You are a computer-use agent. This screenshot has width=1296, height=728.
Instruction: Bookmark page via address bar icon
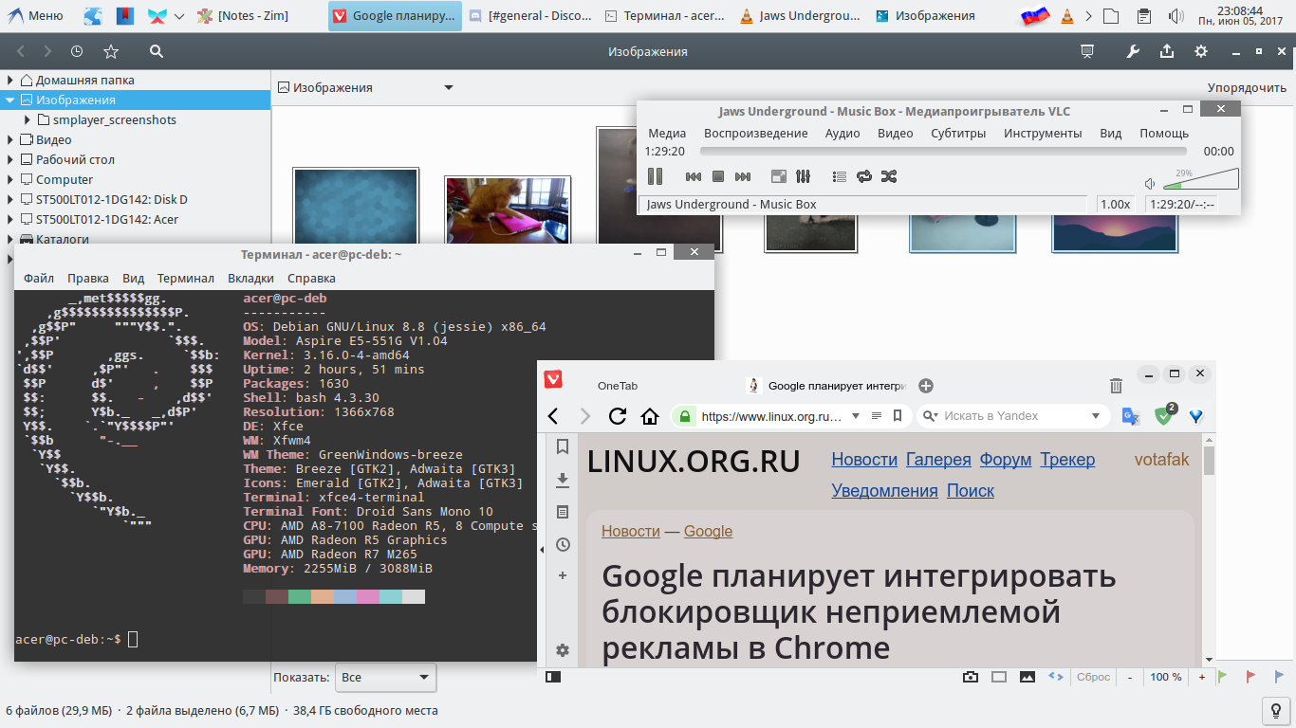[898, 416]
